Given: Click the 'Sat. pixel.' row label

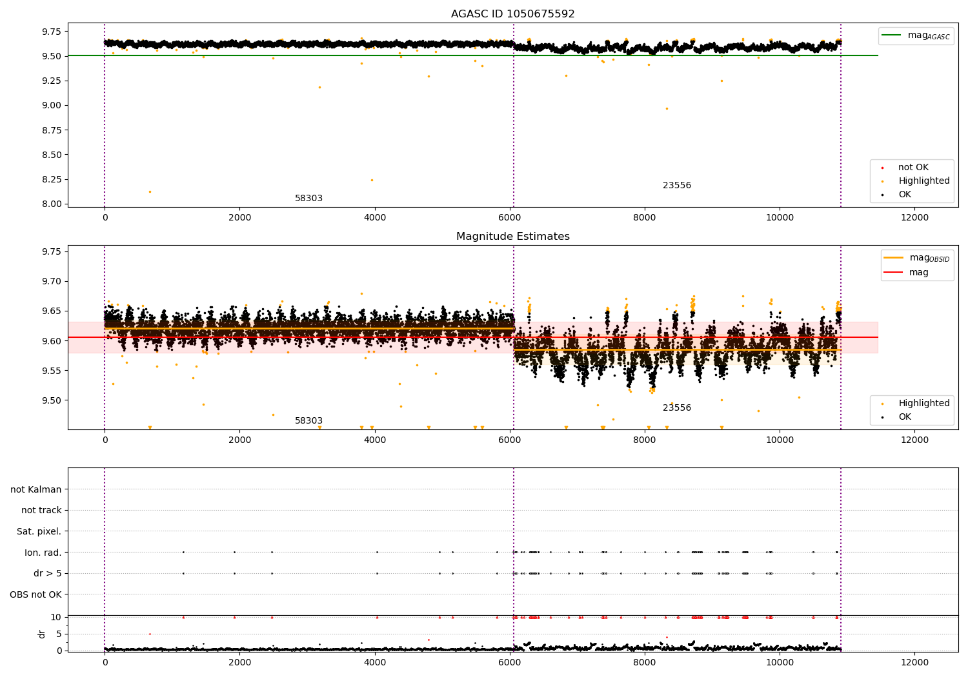Looking at the screenshot, I should [x=39, y=532].
